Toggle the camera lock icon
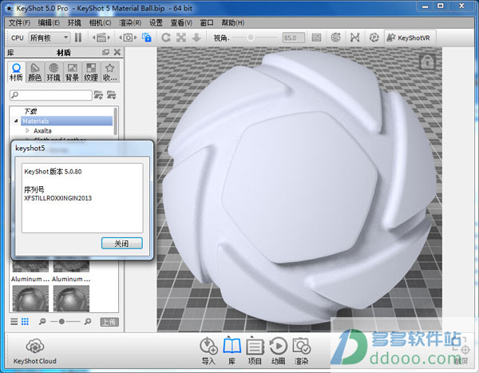This screenshot has width=479, height=373. click(x=147, y=38)
